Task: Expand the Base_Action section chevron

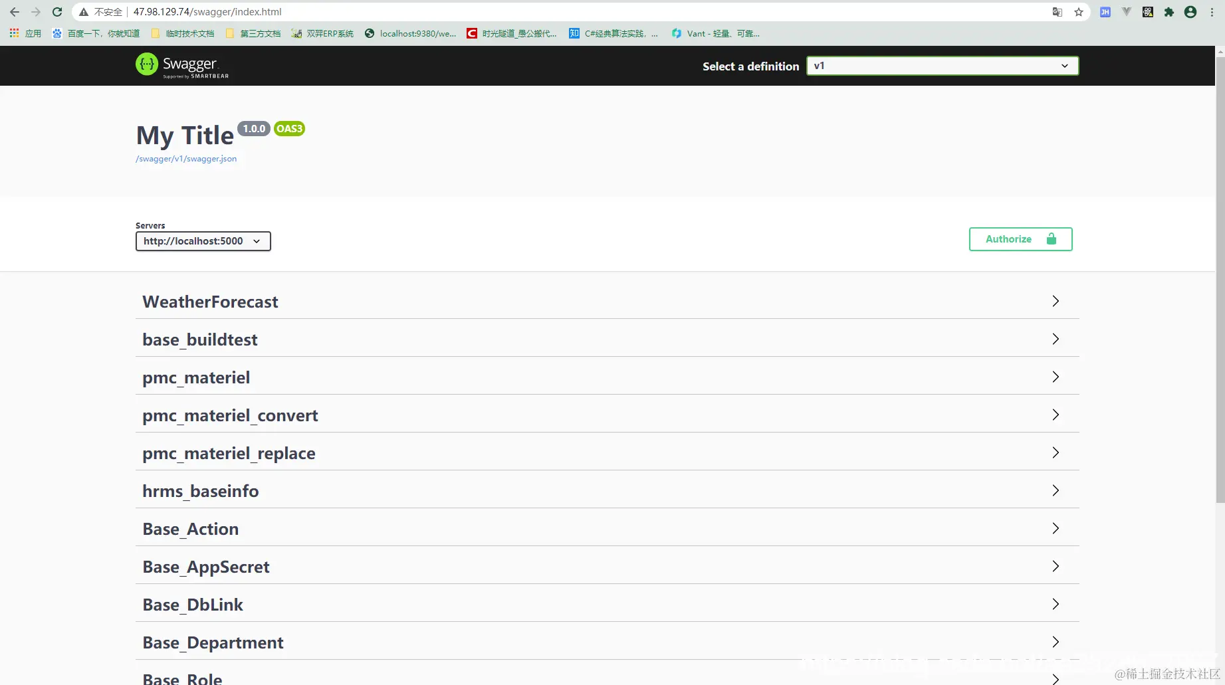Action: (x=1056, y=528)
